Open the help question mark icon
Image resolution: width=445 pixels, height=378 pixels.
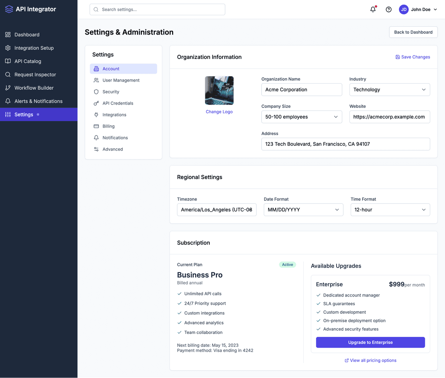(x=388, y=9)
